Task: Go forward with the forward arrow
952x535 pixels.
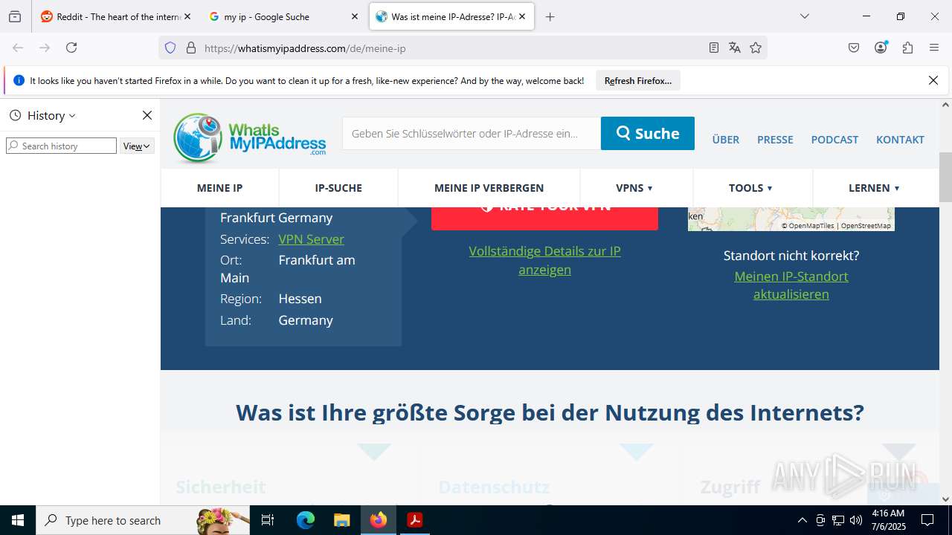Action: 45,48
